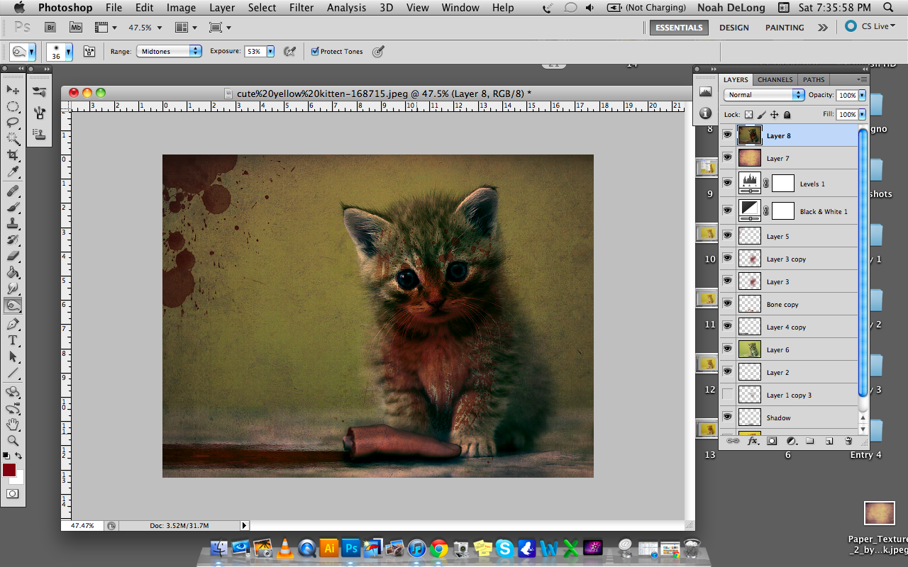908x567 pixels.
Task: Open the Filter menu
Action: point(301,8)
